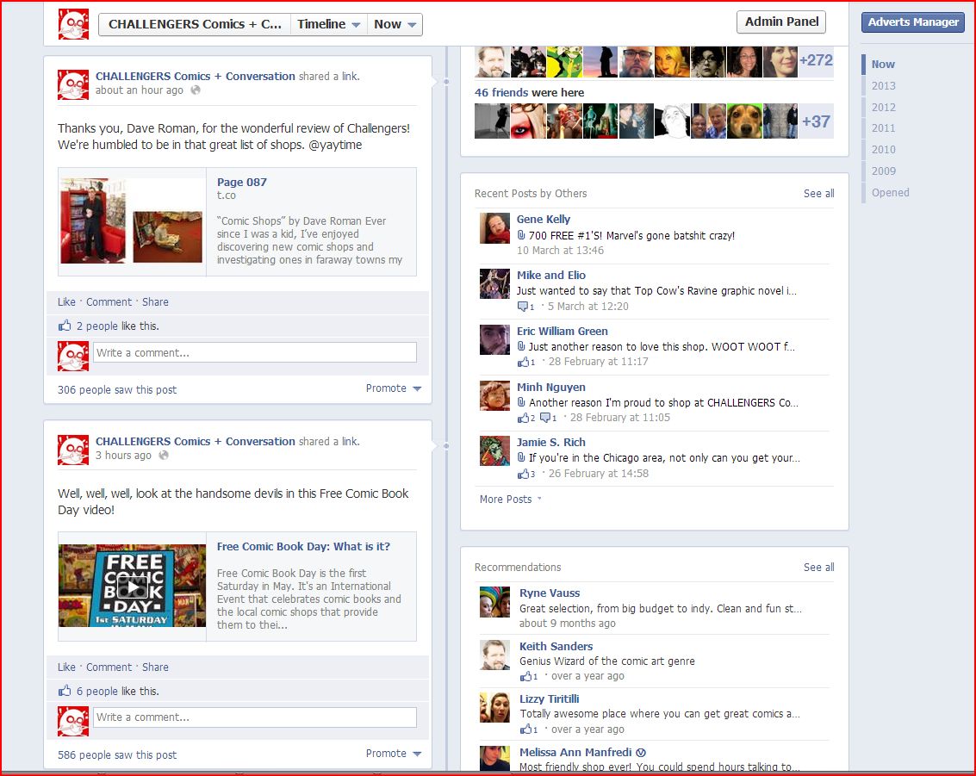Click the globe privacy icon beside '3 hours ago'

point(164,456)
